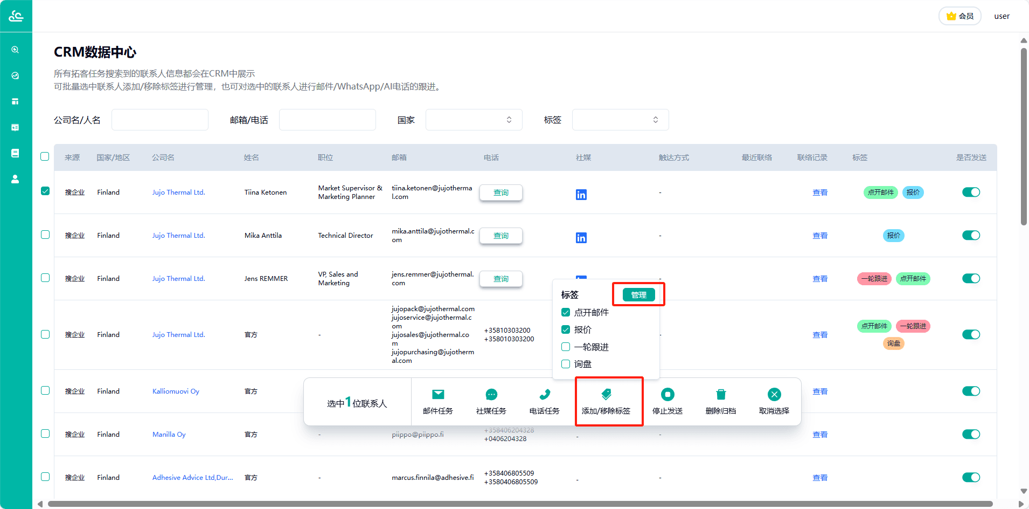1029x509 pixels.
Task: Toggle send switch for Adhesive Advice row
Action: (971, 478)
